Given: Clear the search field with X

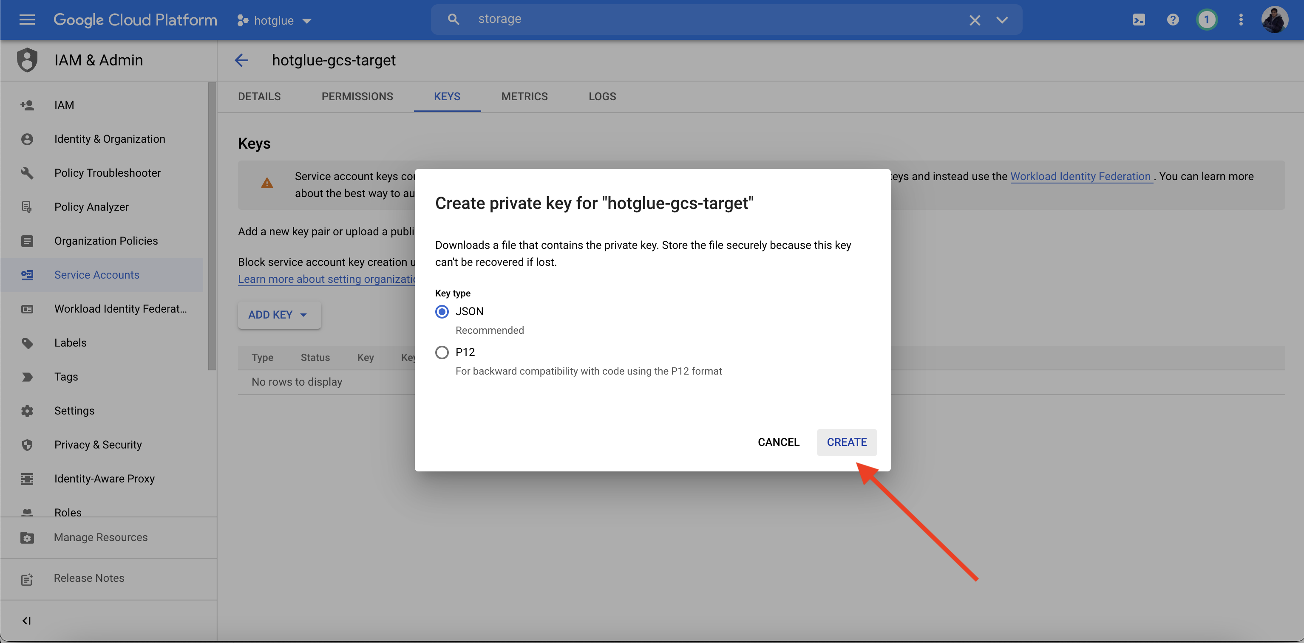Looking at the screenshot, I should pyautogui.click(x=975, y=20).
